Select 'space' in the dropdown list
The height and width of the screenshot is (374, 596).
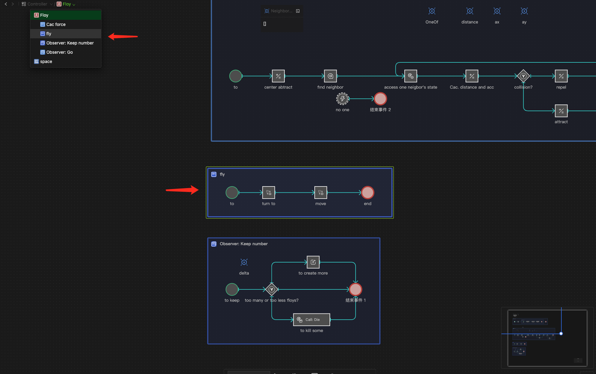[46, 61]
